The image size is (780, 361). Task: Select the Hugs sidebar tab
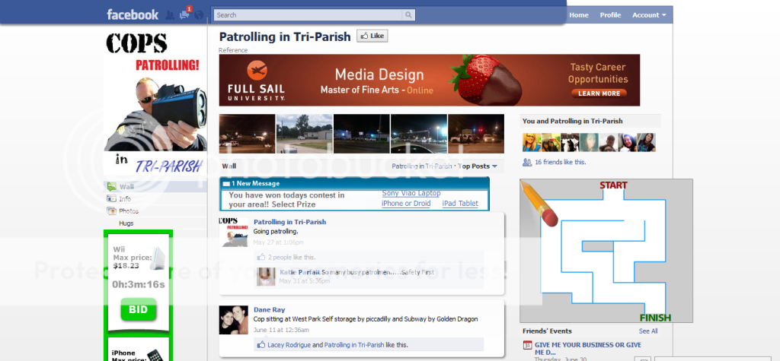(x=126, y=223)
